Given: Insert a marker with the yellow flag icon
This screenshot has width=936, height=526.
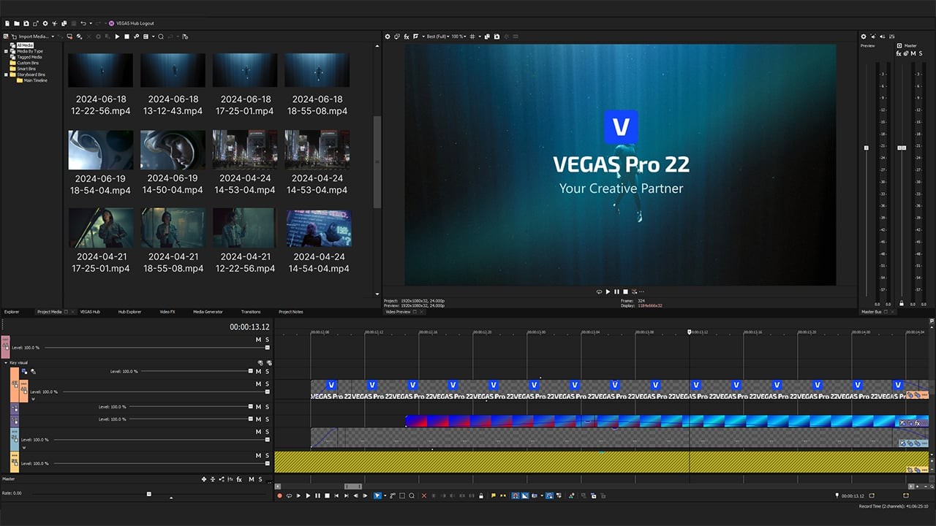Looking at the screenshot, I should [494, 495].
